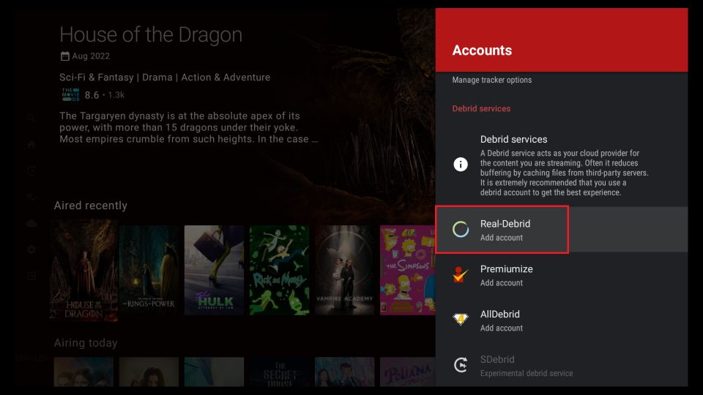Click the Accounts panel heading

[x=482, y=50]
